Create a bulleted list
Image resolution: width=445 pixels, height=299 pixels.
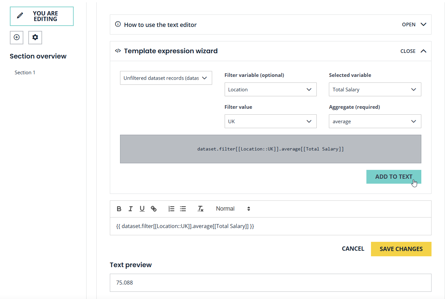tap(183, 209)
